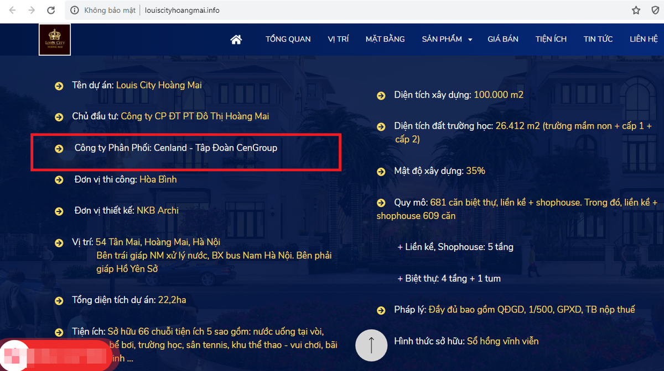Click the arrow bullet beside Tên dự án
The width and height of the screenshot is (664, 371).
coord(59,86)
